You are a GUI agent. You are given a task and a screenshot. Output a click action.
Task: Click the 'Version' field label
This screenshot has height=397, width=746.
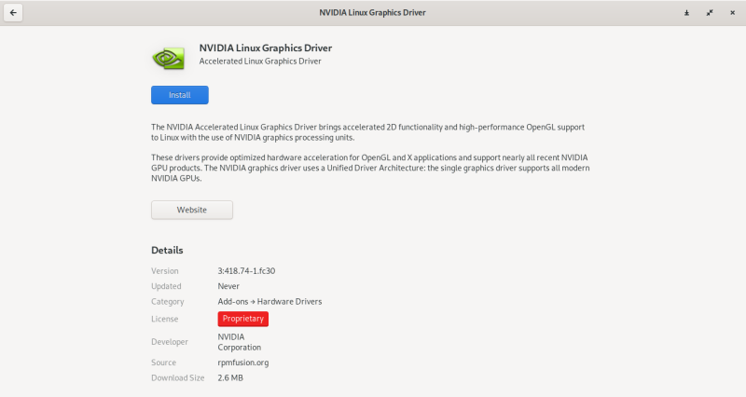pyautogui.click(x=165, y=271)
